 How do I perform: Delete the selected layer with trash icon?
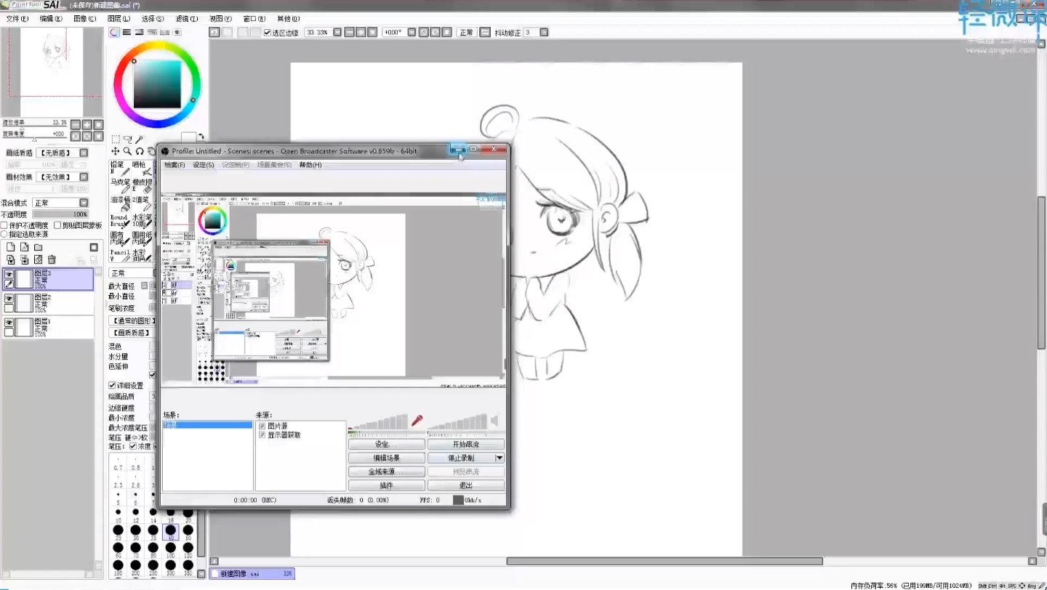[x=52, y=259]
